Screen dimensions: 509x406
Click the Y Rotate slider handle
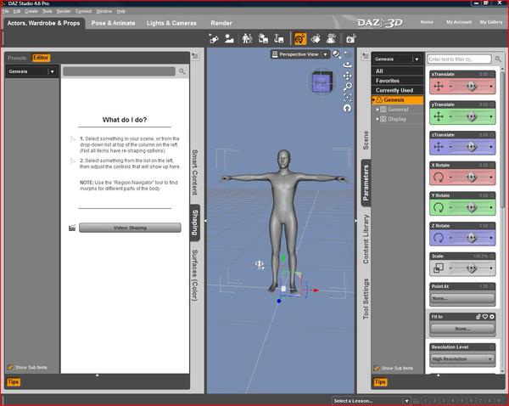(472, 207)
